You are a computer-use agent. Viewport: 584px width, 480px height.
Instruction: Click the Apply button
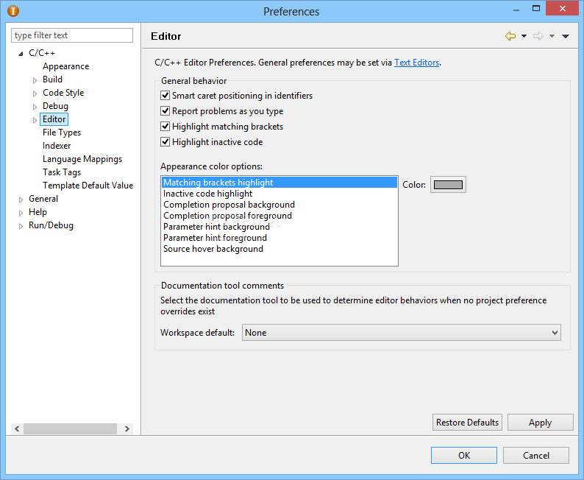tap(540, 423)
